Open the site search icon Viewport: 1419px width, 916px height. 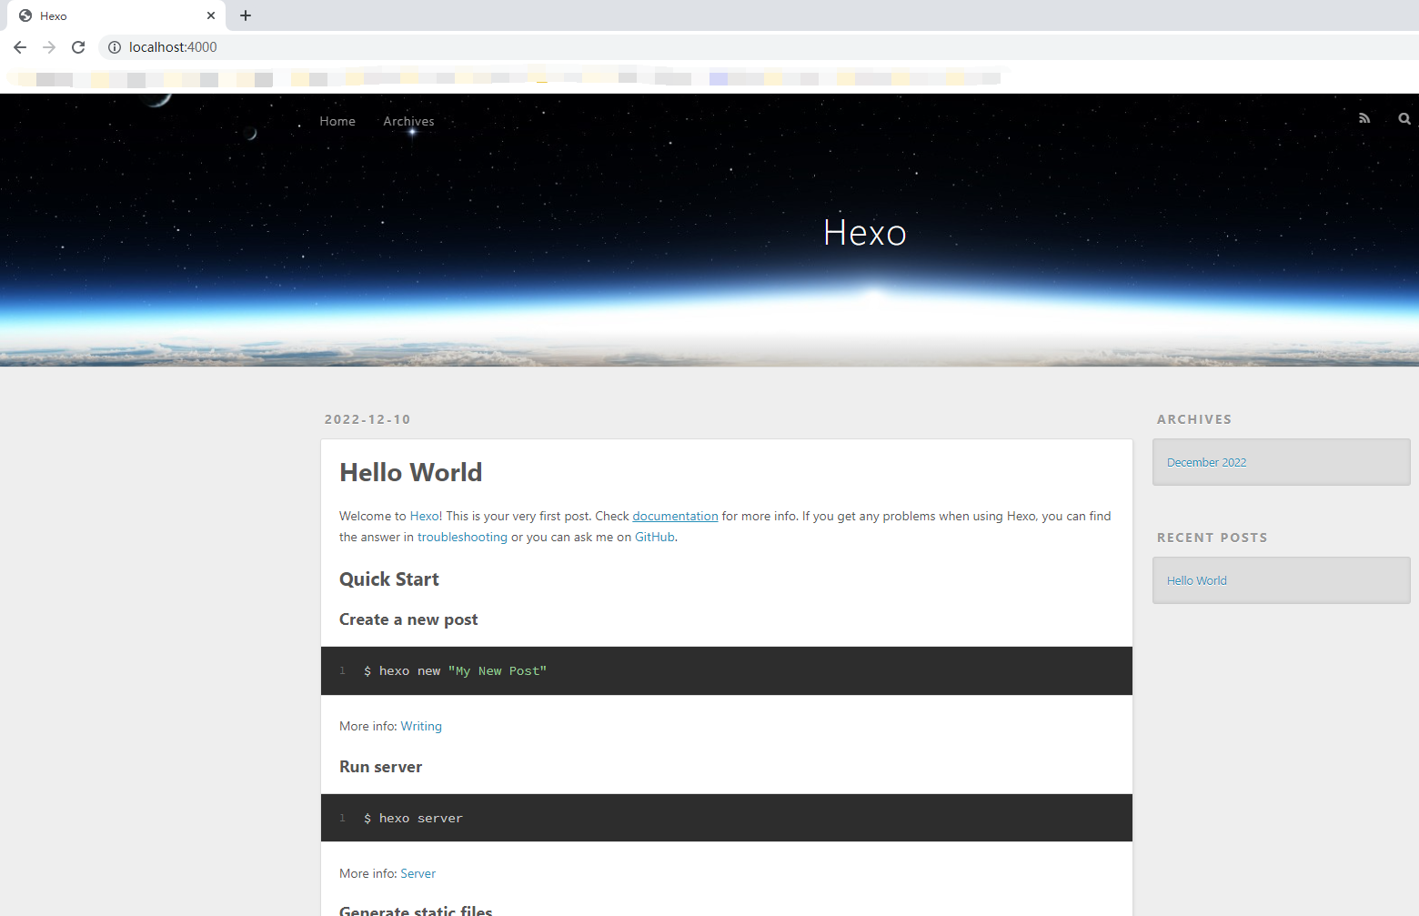click(1404, 118)
